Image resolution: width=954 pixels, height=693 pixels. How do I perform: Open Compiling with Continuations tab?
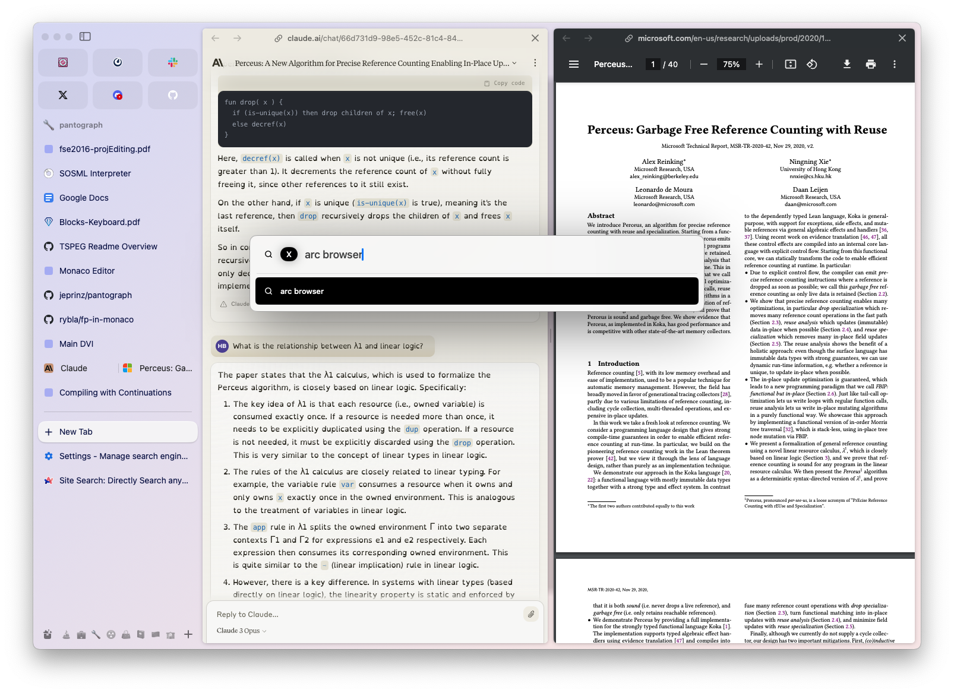pyautogui.click(x=118, y=393)
